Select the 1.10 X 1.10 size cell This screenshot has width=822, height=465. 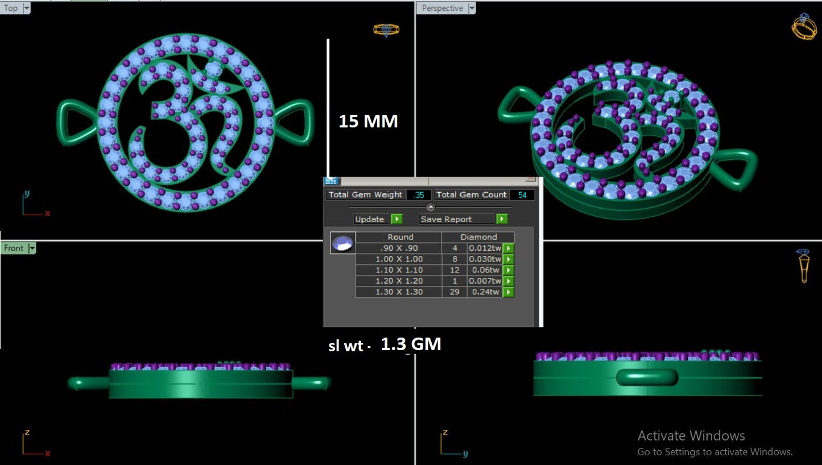pyautogui.click(x=399, y=270)
